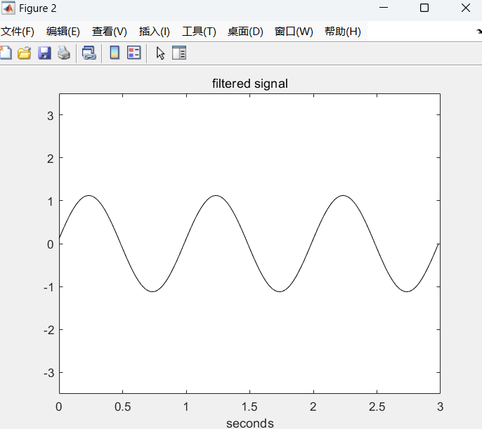
Task: Click the x-axis tick label 1.5
Action: [x=249, y=407]
